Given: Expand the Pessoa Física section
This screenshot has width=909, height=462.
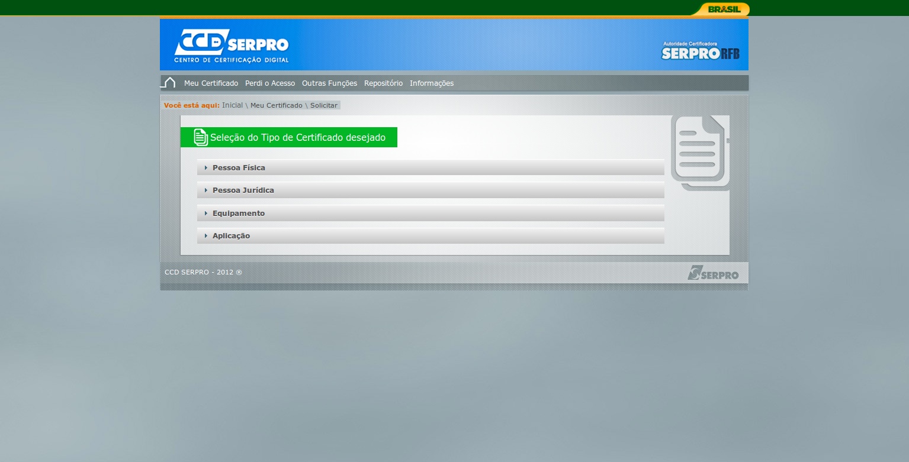Looking at the screenshot, I should click(x=239, y=168).
